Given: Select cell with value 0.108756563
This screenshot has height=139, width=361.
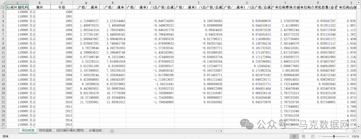Looking at the screenshot, I should [199, 21].
